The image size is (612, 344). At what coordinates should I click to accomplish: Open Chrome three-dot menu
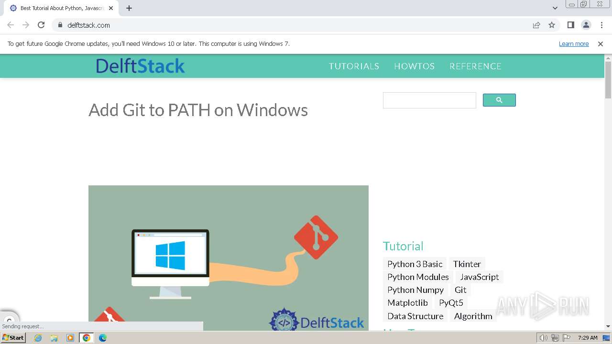601,25
